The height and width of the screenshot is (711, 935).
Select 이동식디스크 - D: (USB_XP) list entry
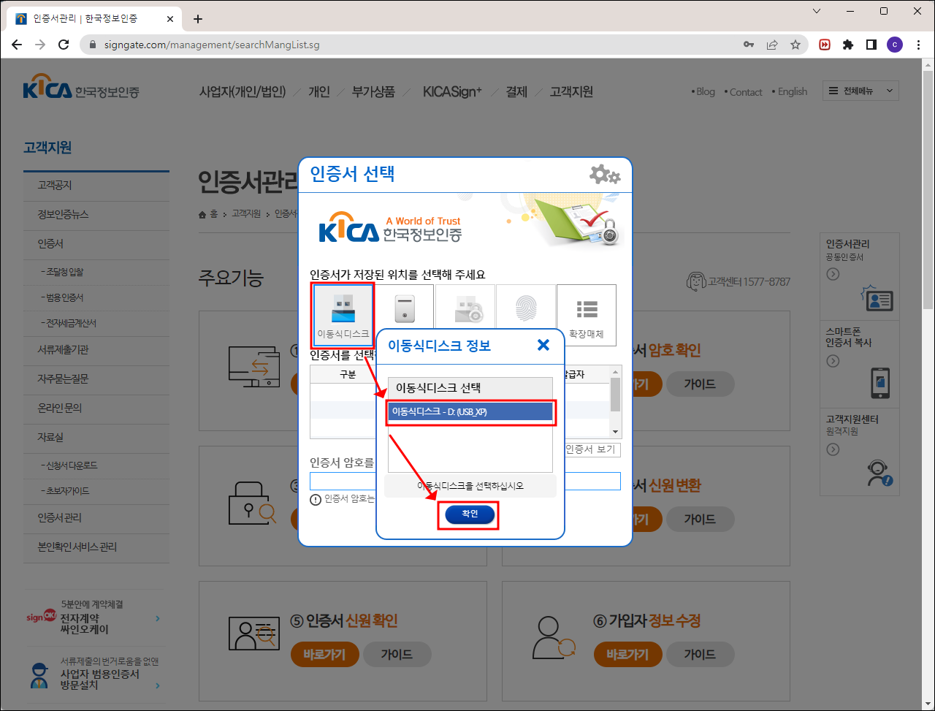(x=470, y=413)
